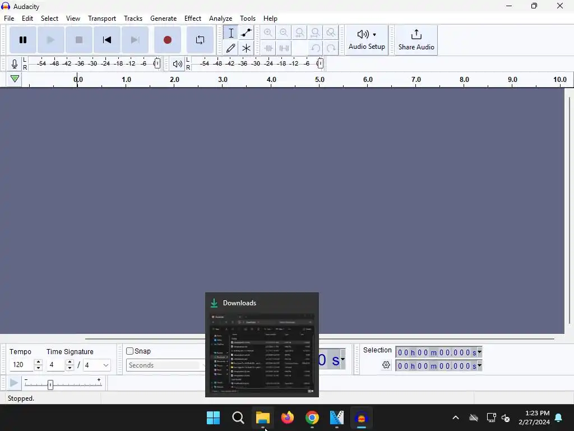Viewport: 574px width, 431px height.
Task: Trim audio outside the selection
Action: [268, 48]
